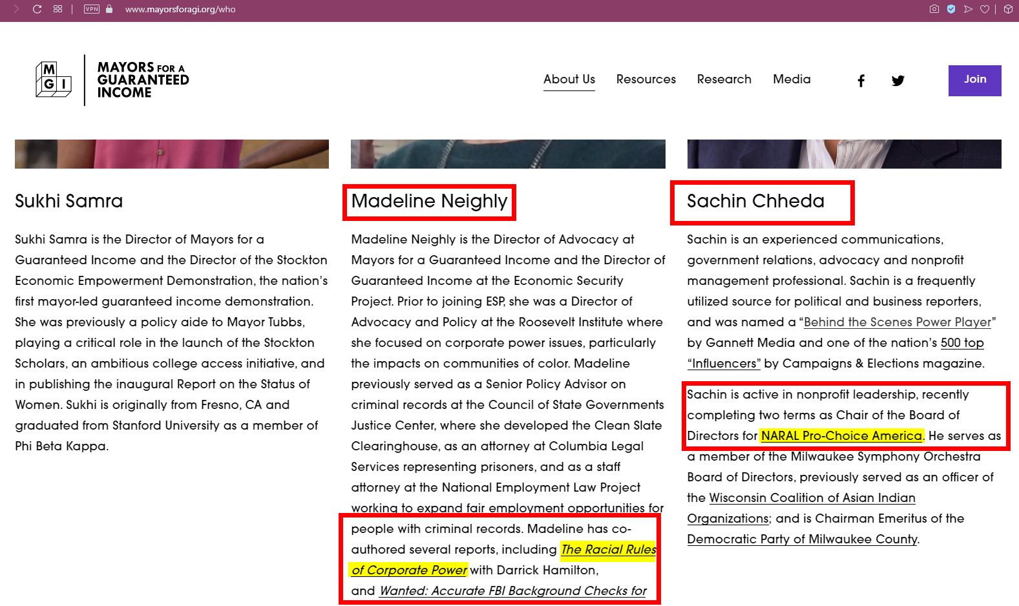Take a snapshot with the camera icon
The height and width of the screenshot is (606, 1019).
(x=934, y=9)
